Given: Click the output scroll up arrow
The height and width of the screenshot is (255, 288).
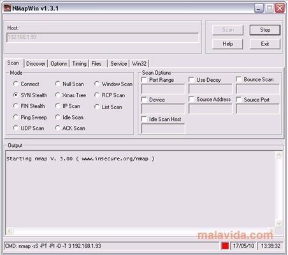Looking at the screenshot, I should [x=279, y=155].
